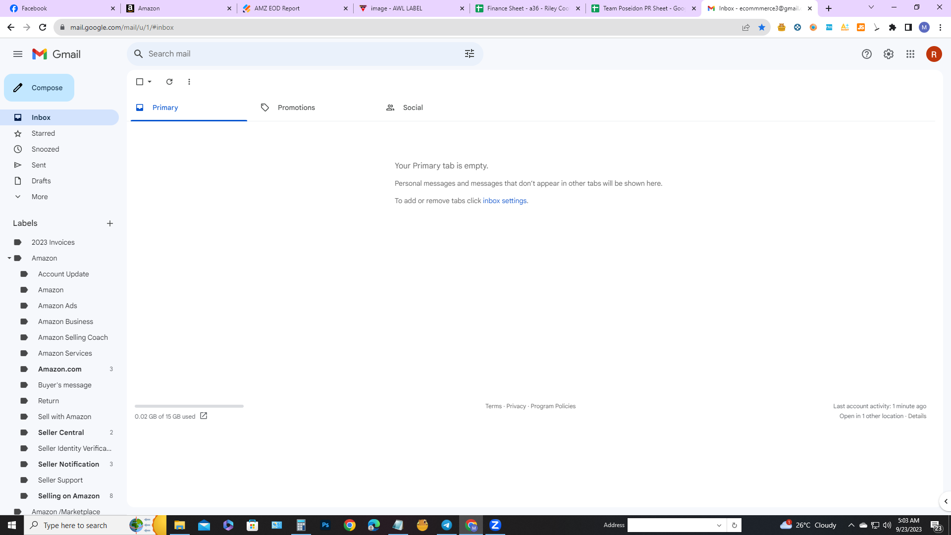Collapse the Amazon label tree
951x535 pixels.
pos(9,258)
